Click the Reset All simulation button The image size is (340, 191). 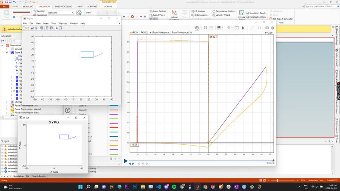click(x=39, y=11)
